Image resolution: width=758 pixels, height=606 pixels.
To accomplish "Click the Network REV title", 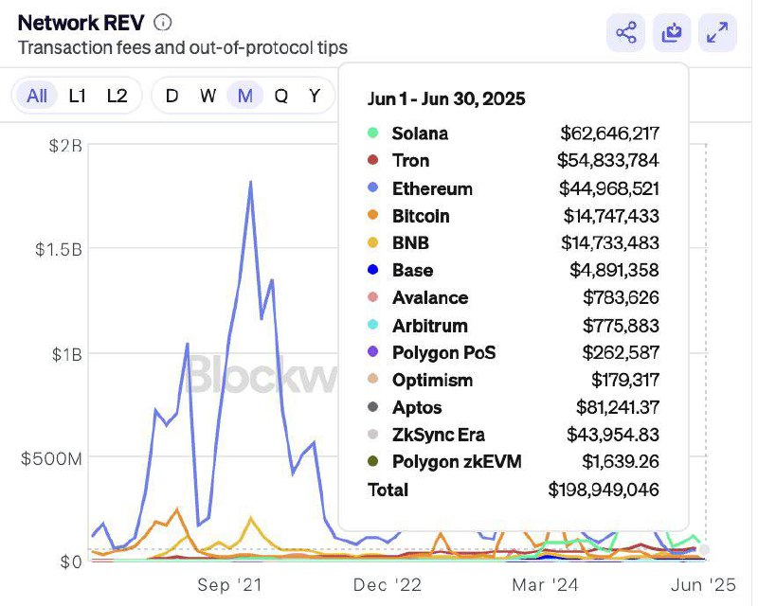I will coord(81,23).
